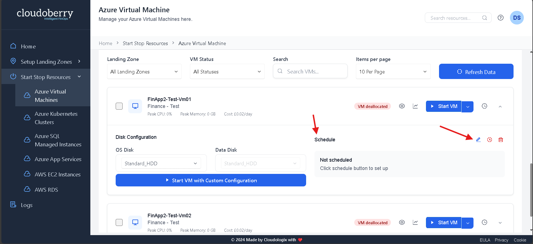Open the EULA footer link
Screen dimensions: 533x244
(485, 240)
